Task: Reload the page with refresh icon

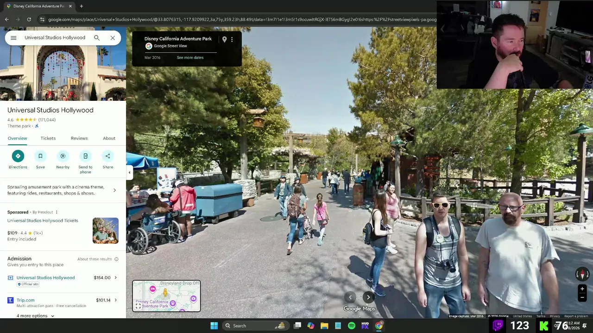Action: click(29, 19)
